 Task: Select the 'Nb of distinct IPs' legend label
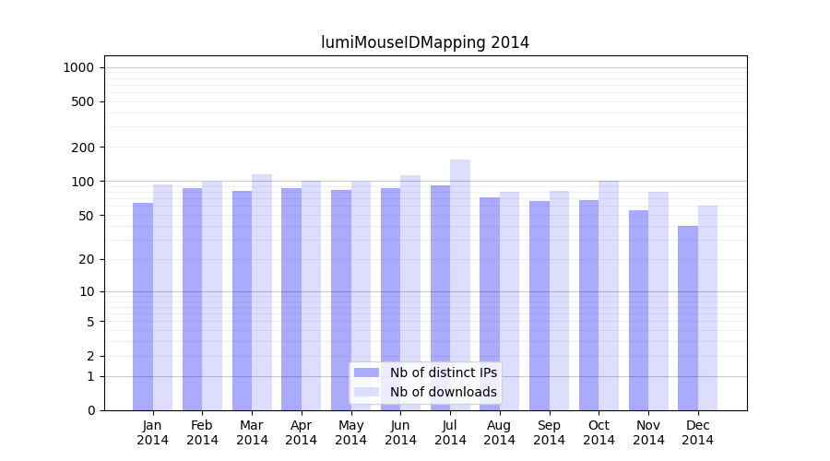point(443,372)
